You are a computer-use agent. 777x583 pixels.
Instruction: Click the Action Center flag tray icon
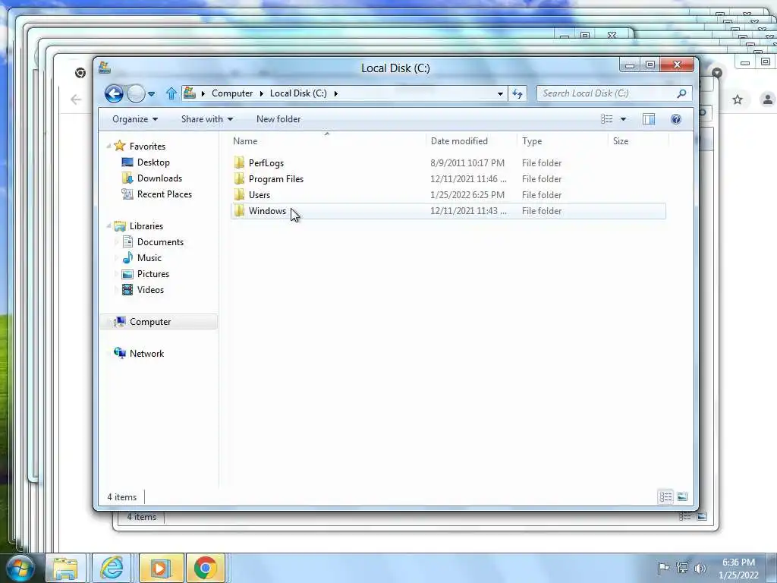pyautogui.click(x=663, y=568)
